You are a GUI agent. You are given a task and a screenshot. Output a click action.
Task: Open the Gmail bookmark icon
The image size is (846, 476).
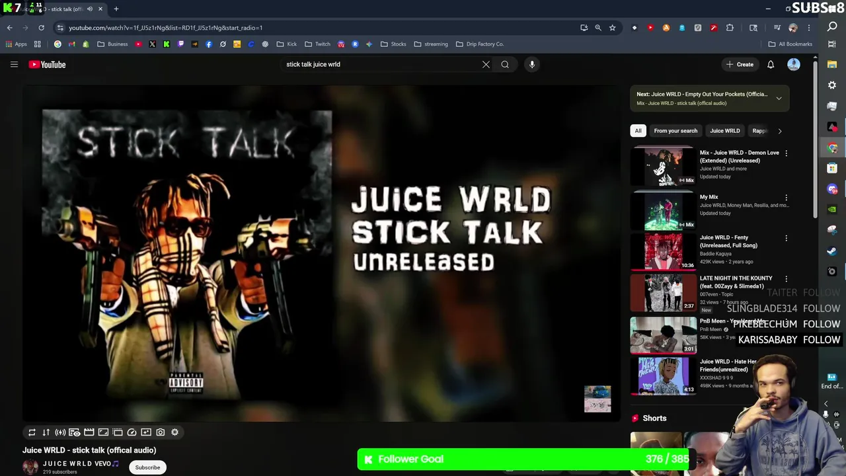[72, 44]
